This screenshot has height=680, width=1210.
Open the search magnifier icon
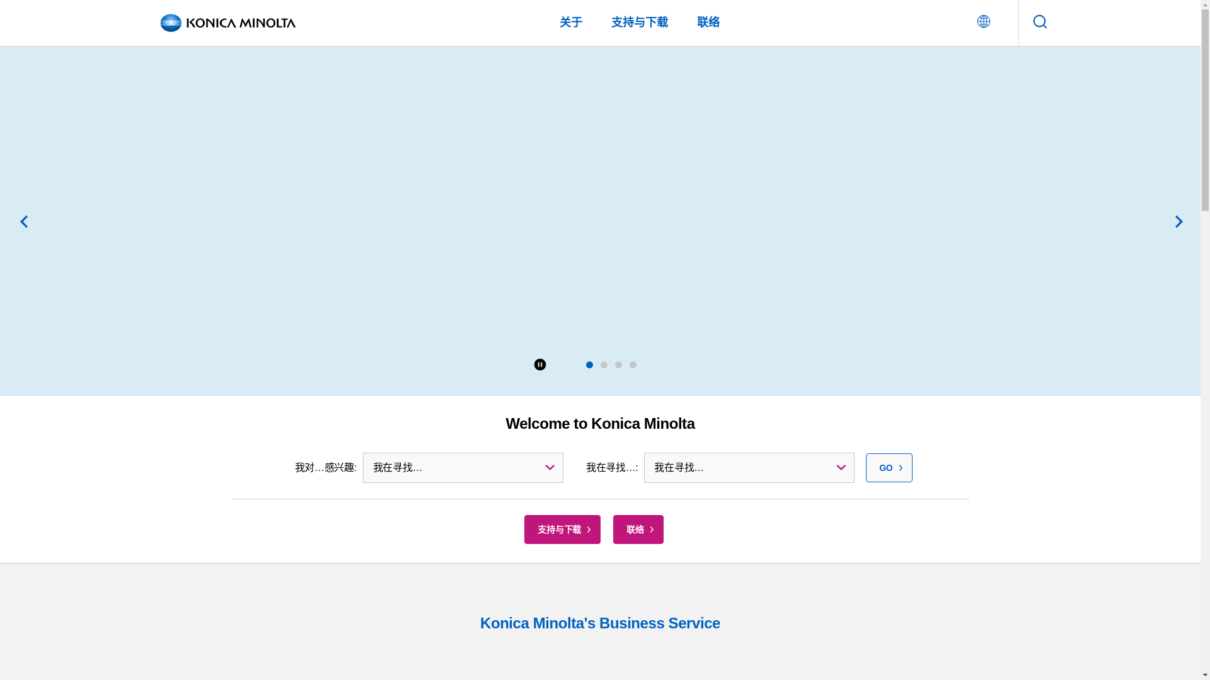pyautogui.click(x=1040, y=22)
